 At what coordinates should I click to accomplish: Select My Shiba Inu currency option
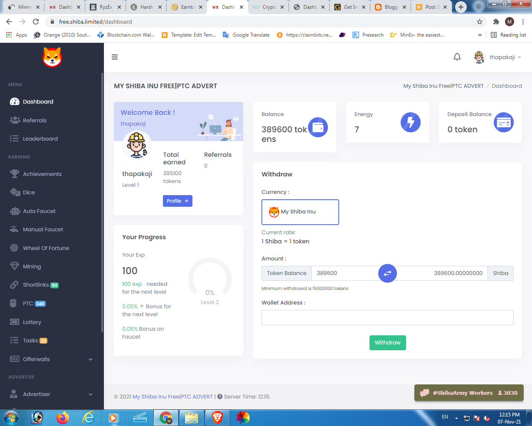300,212
